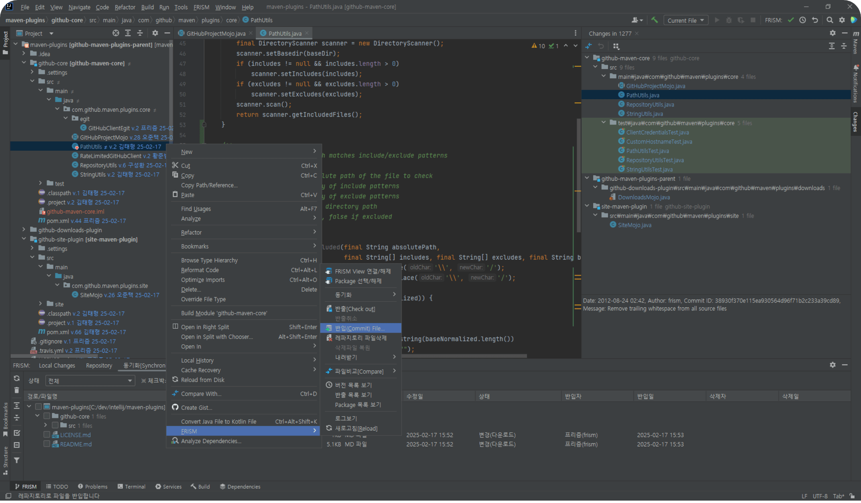Choose Find Usages in context menu
Image resolution: width=861 pixels, height=503 pixels.
[x=244, y=209]
